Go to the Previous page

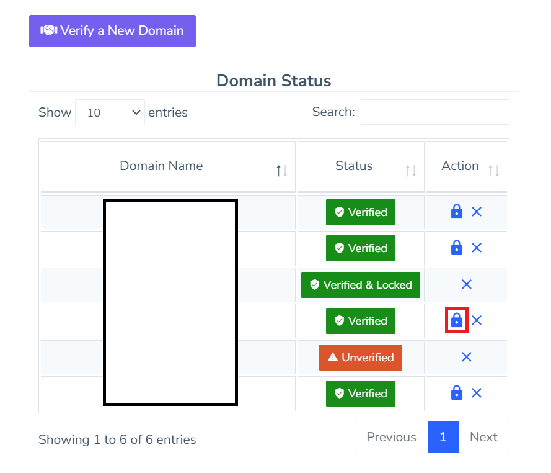(x=391, y=437)
